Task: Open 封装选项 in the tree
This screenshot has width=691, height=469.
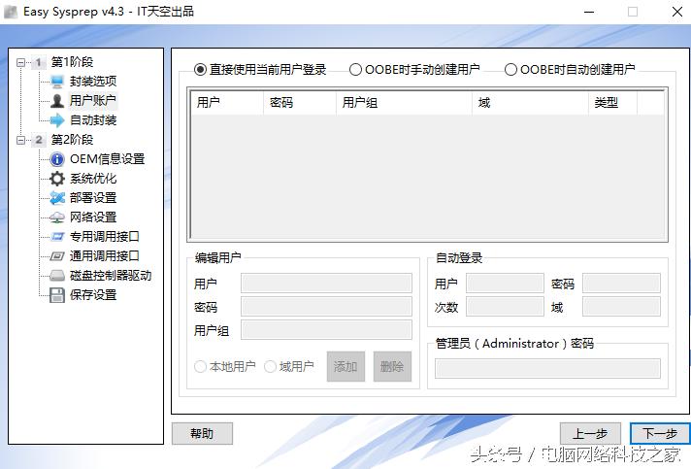Action: coord(93,82)
